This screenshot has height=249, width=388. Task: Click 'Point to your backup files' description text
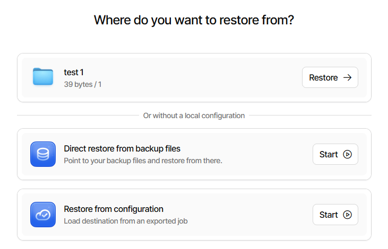click(x=143, y=161)
